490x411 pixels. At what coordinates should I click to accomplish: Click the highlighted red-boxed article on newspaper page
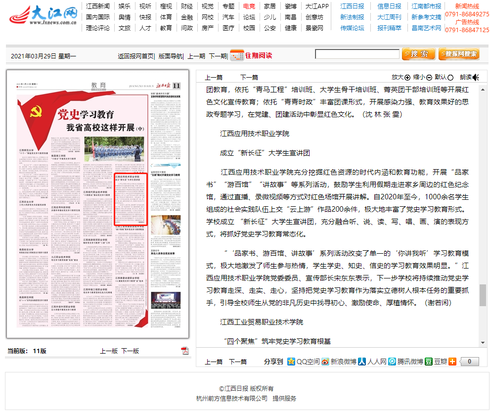pos(131,199)
